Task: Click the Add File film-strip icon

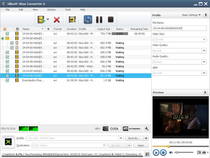Action: tap(41, 20)
